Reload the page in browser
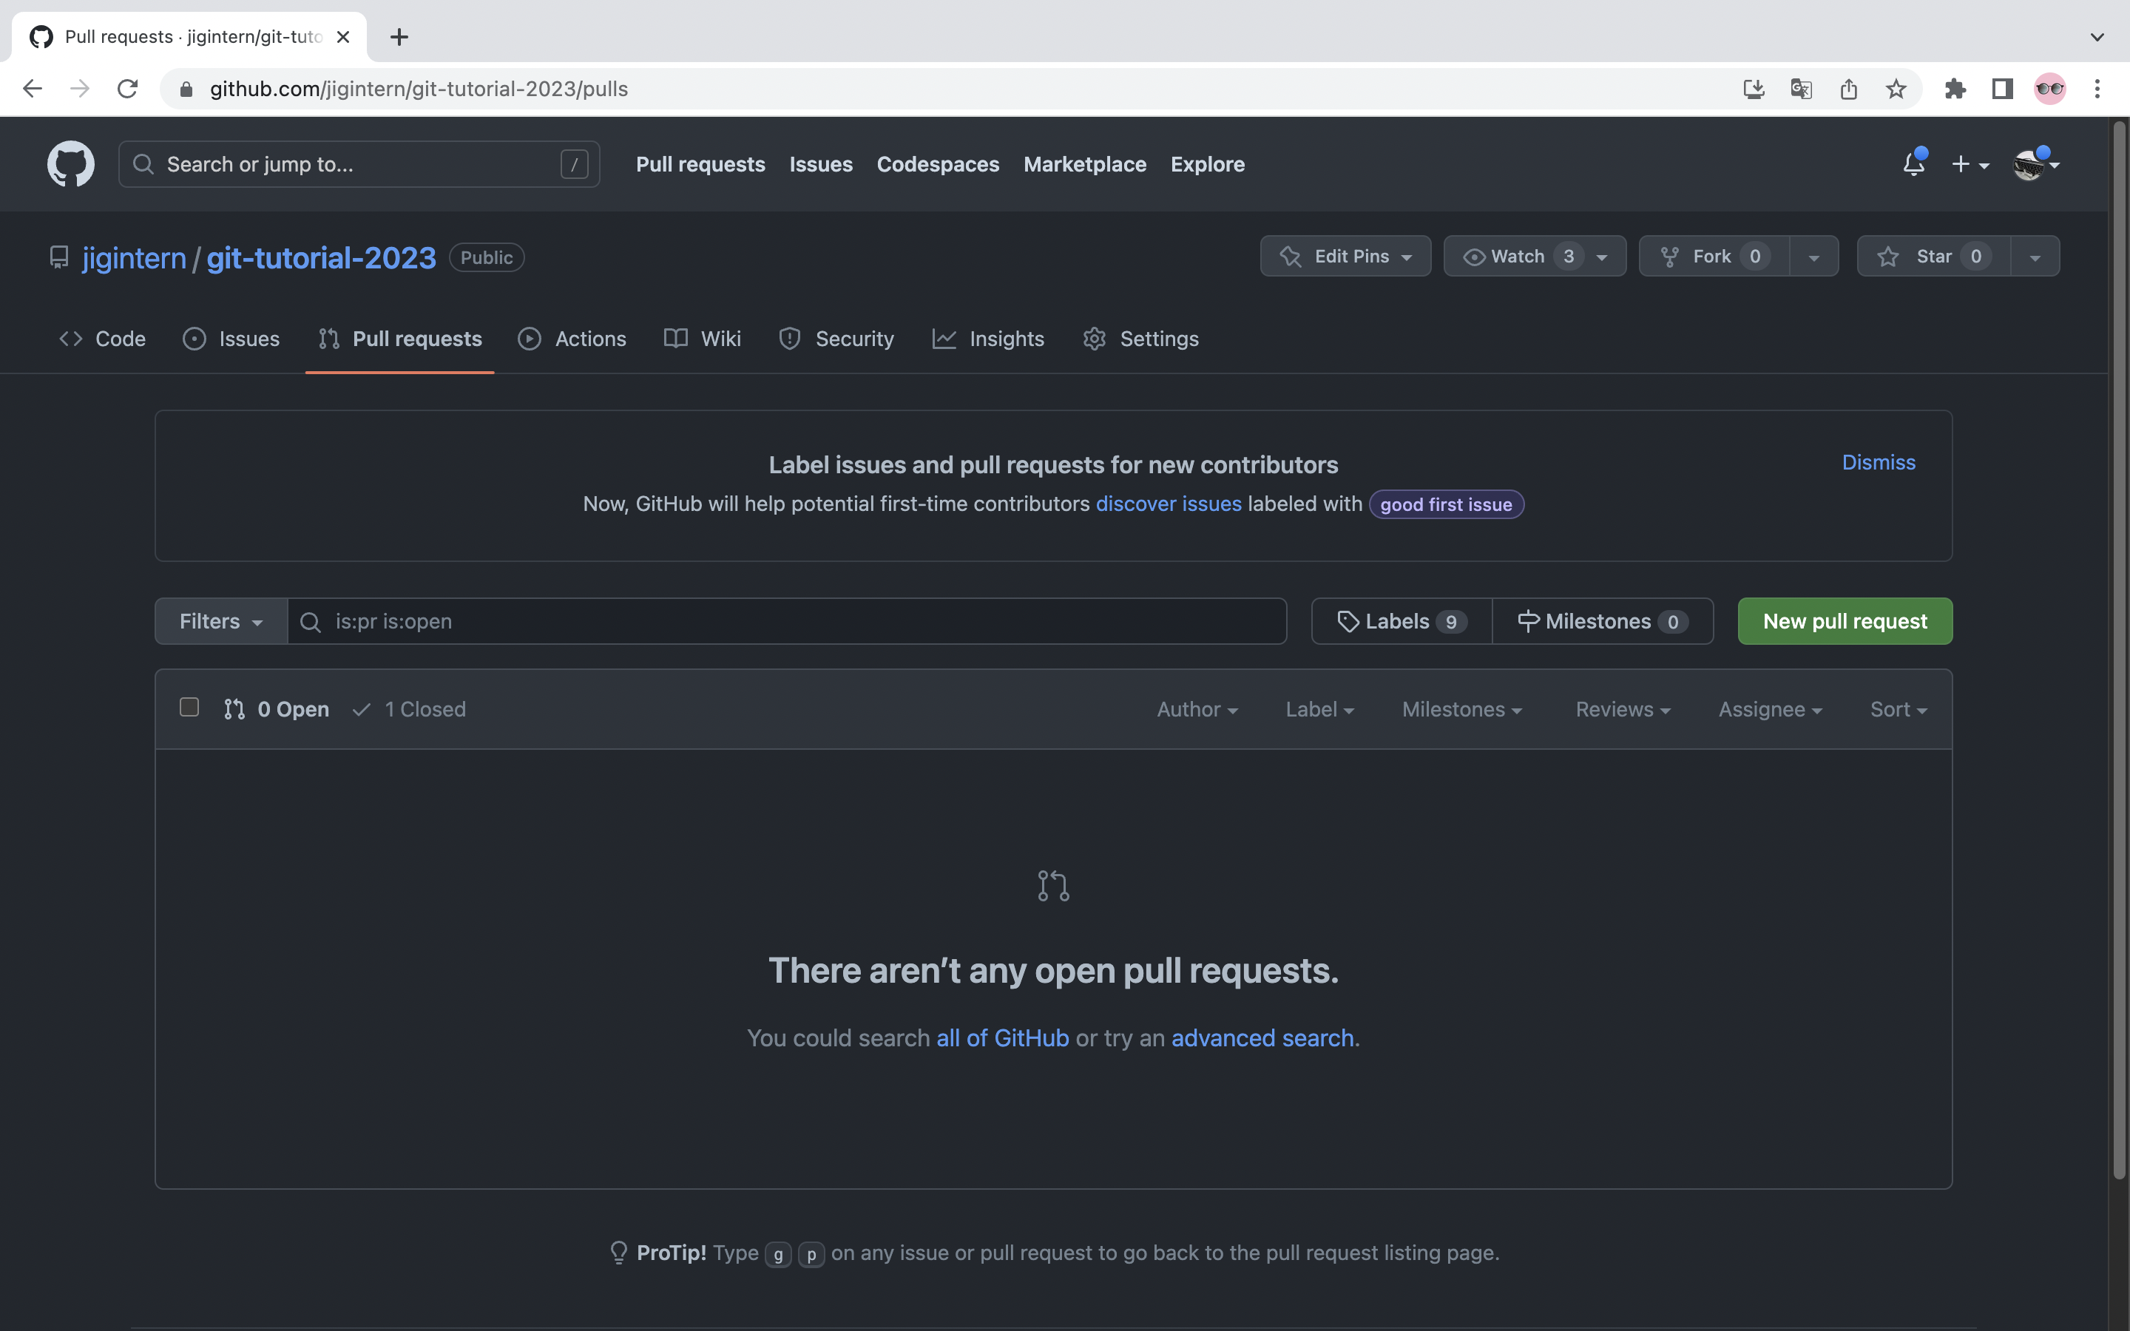Screen dimensions: 2130x1331 [128, 89]
